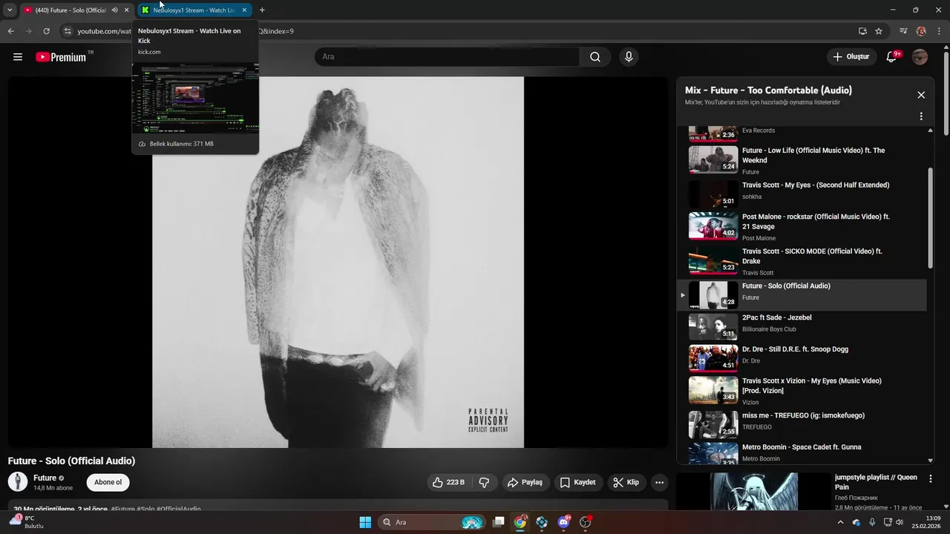Screen dimensions: 950x534
Task: Mute the YouTube tab via speaker icon
Action: coord(114,10)
